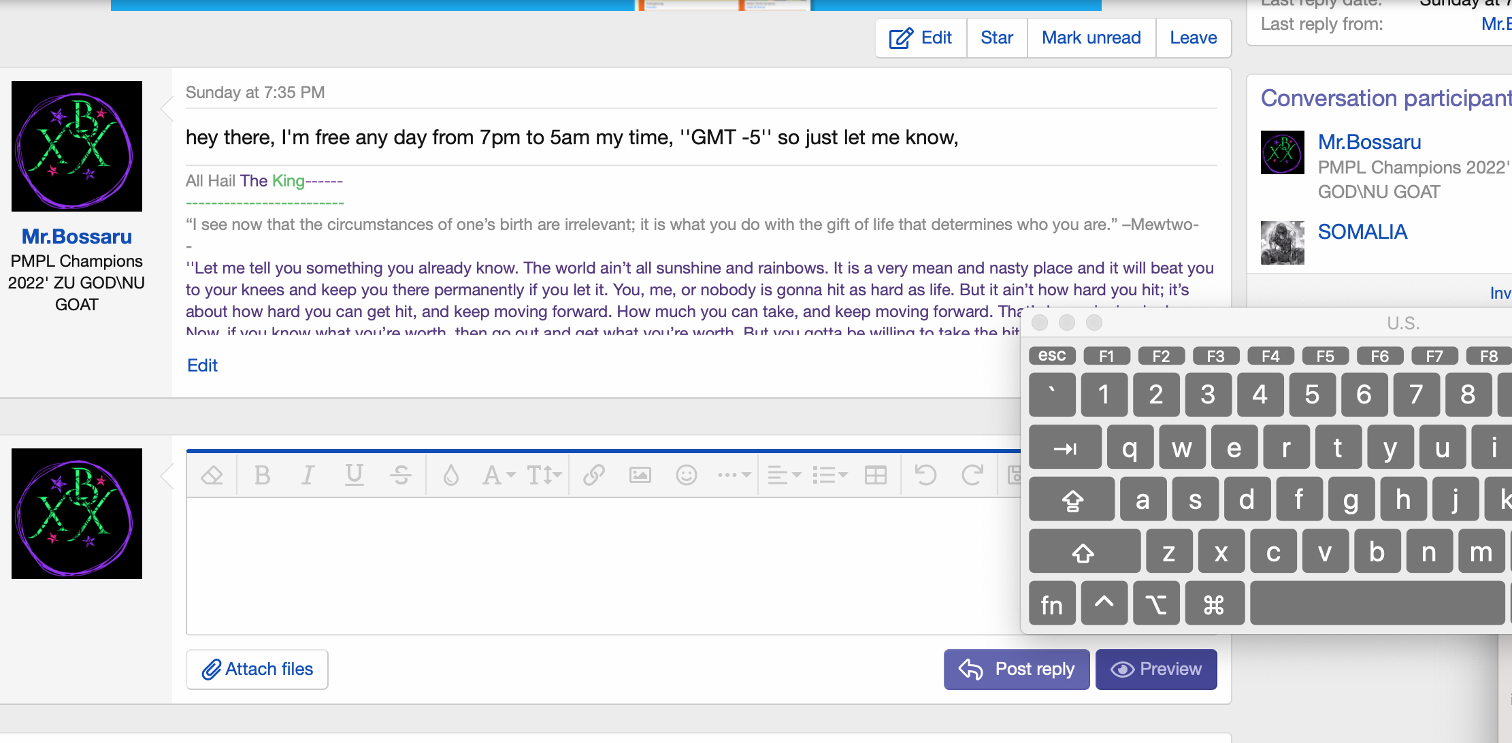The height and width of the screenshot is (743, 1512).
Task: Select the Italic formatting icon
Action: point(307,474)
